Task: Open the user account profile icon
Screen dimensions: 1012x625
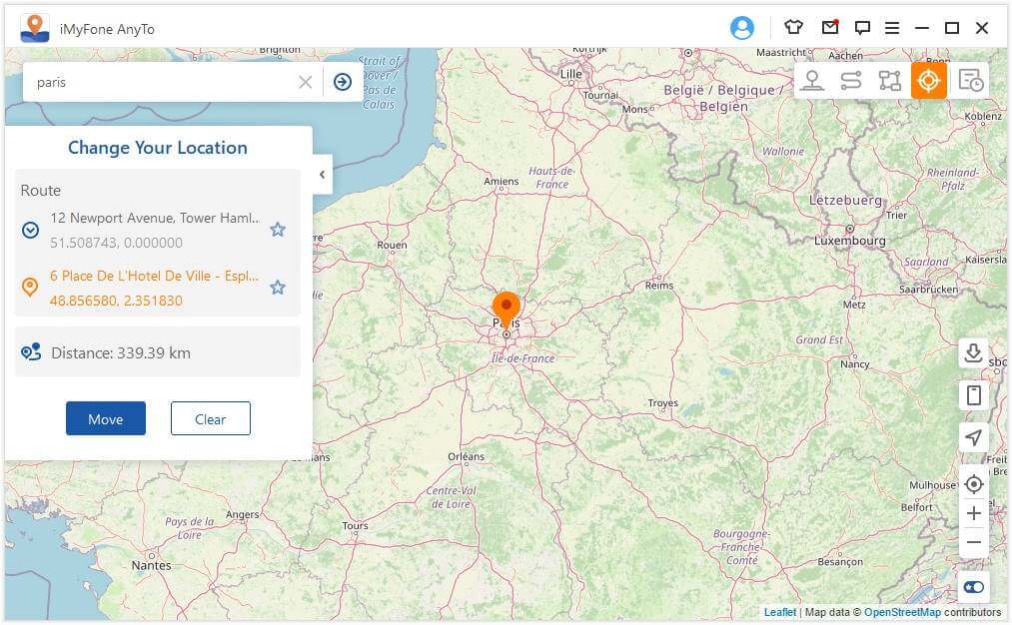Action: click(x=741, y=28)
